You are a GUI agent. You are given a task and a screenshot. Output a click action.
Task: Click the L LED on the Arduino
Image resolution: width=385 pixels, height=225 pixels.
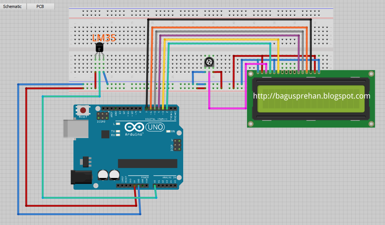click(x=118, y=124)
